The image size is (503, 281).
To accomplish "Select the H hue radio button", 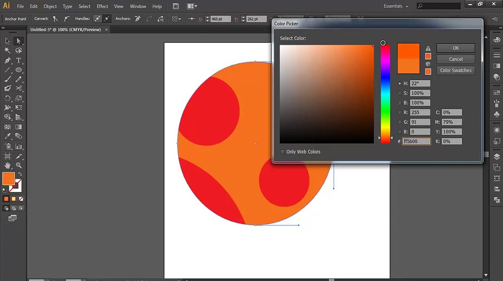I will 399,84.
